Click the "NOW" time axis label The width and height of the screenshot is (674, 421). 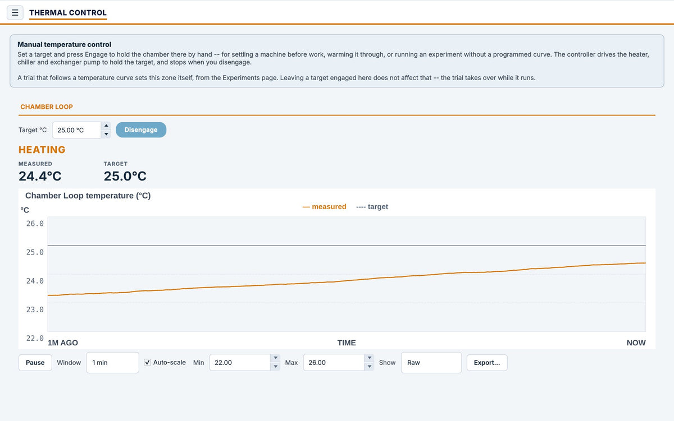point(636,343)
